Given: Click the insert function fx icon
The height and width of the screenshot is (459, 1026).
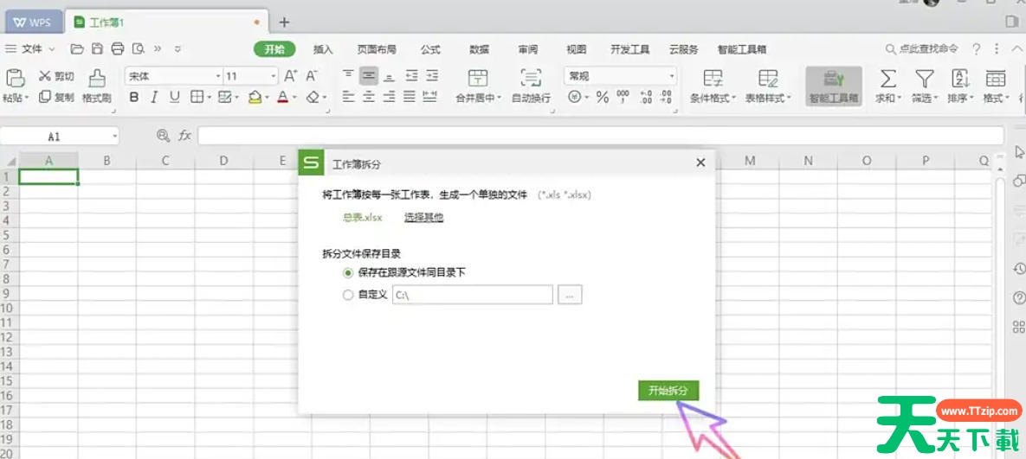Looking at the screenshot, I should point(185,135).
